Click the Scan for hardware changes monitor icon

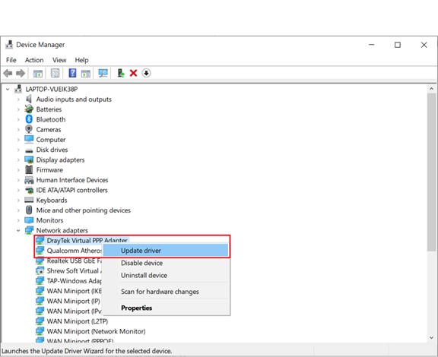pos(103,73)
